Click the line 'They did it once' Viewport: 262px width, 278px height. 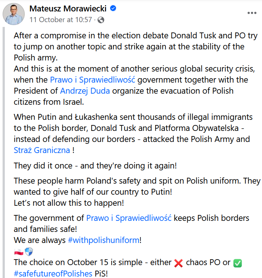click(95, 166)
